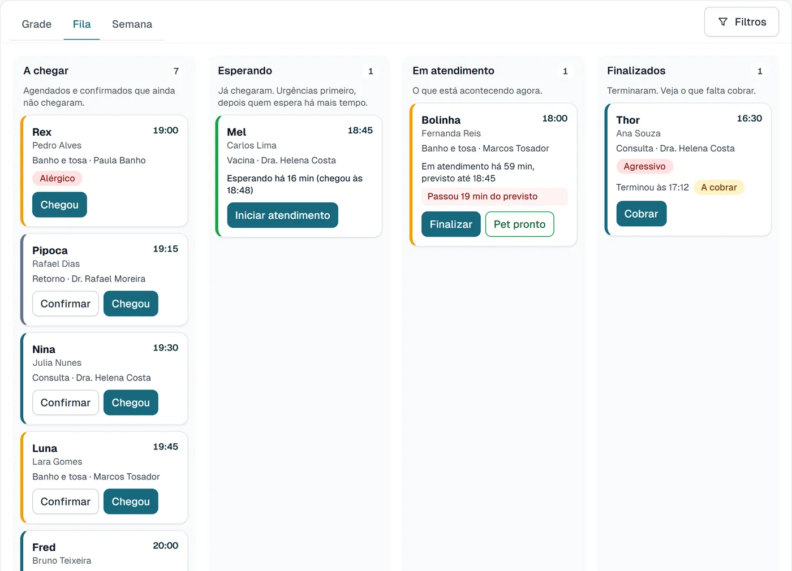Mark Nina as Chegou
This screenshot has width=792, height=571.
(131, 403)
